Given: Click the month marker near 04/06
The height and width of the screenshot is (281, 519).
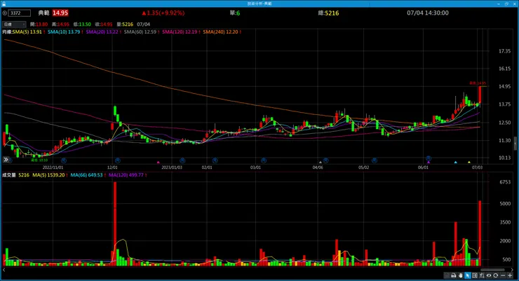Looking at the screenshot, I should (325, 160).
